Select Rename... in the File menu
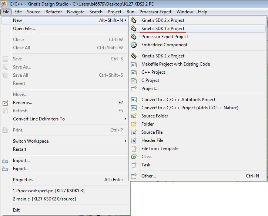The width and height of the screenshot is (268, 216). 65,103
